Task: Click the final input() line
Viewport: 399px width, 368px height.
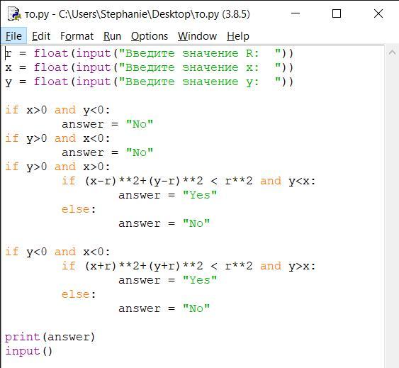Action: tap(29, 351)
